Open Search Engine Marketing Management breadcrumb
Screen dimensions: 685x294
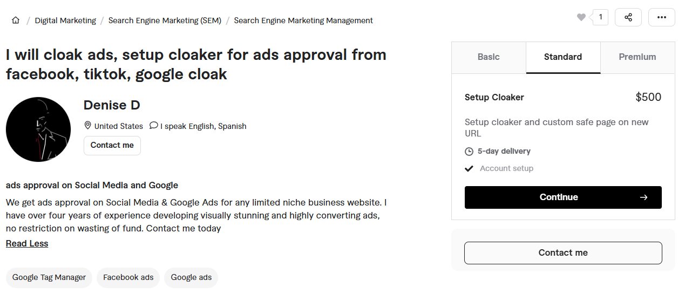(x=303, y=20)
